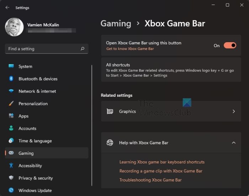The image size is (249, 196).
Task: Maximize the Settings window
Action: tap(227, 5)
